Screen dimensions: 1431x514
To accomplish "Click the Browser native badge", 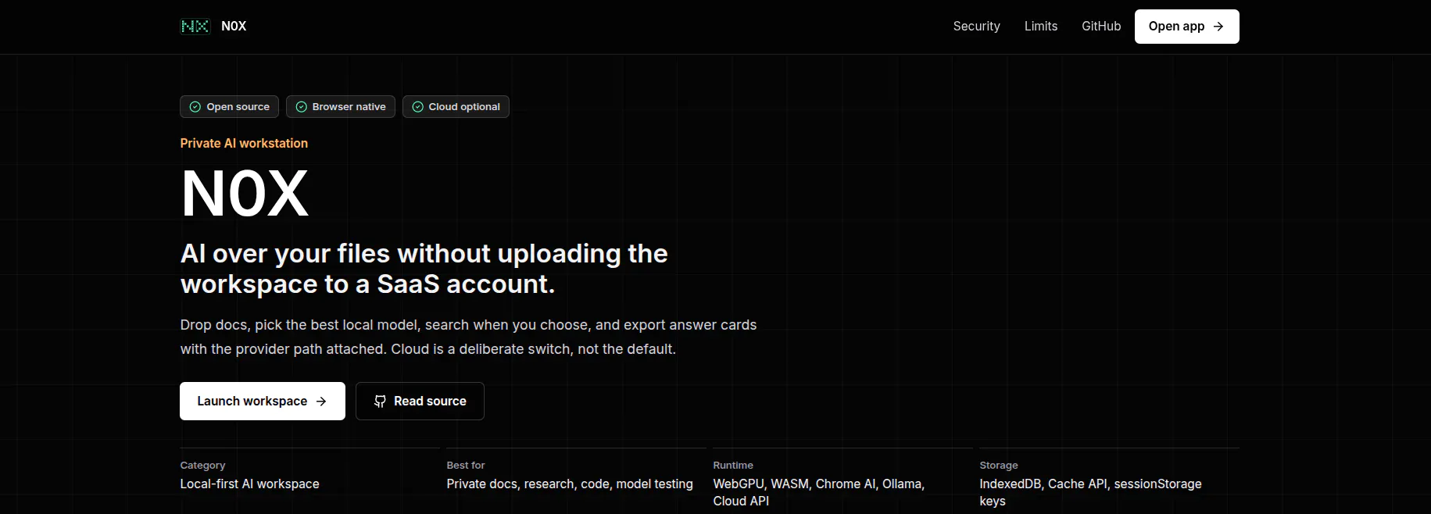I will click(340, 107).
